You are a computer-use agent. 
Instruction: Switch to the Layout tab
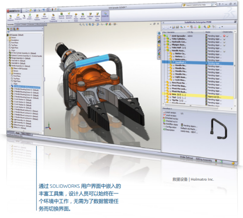pos(18,25)
